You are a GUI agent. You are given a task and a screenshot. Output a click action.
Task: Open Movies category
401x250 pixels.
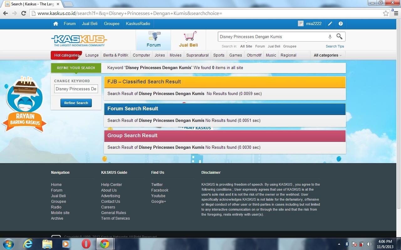[175, 55]
